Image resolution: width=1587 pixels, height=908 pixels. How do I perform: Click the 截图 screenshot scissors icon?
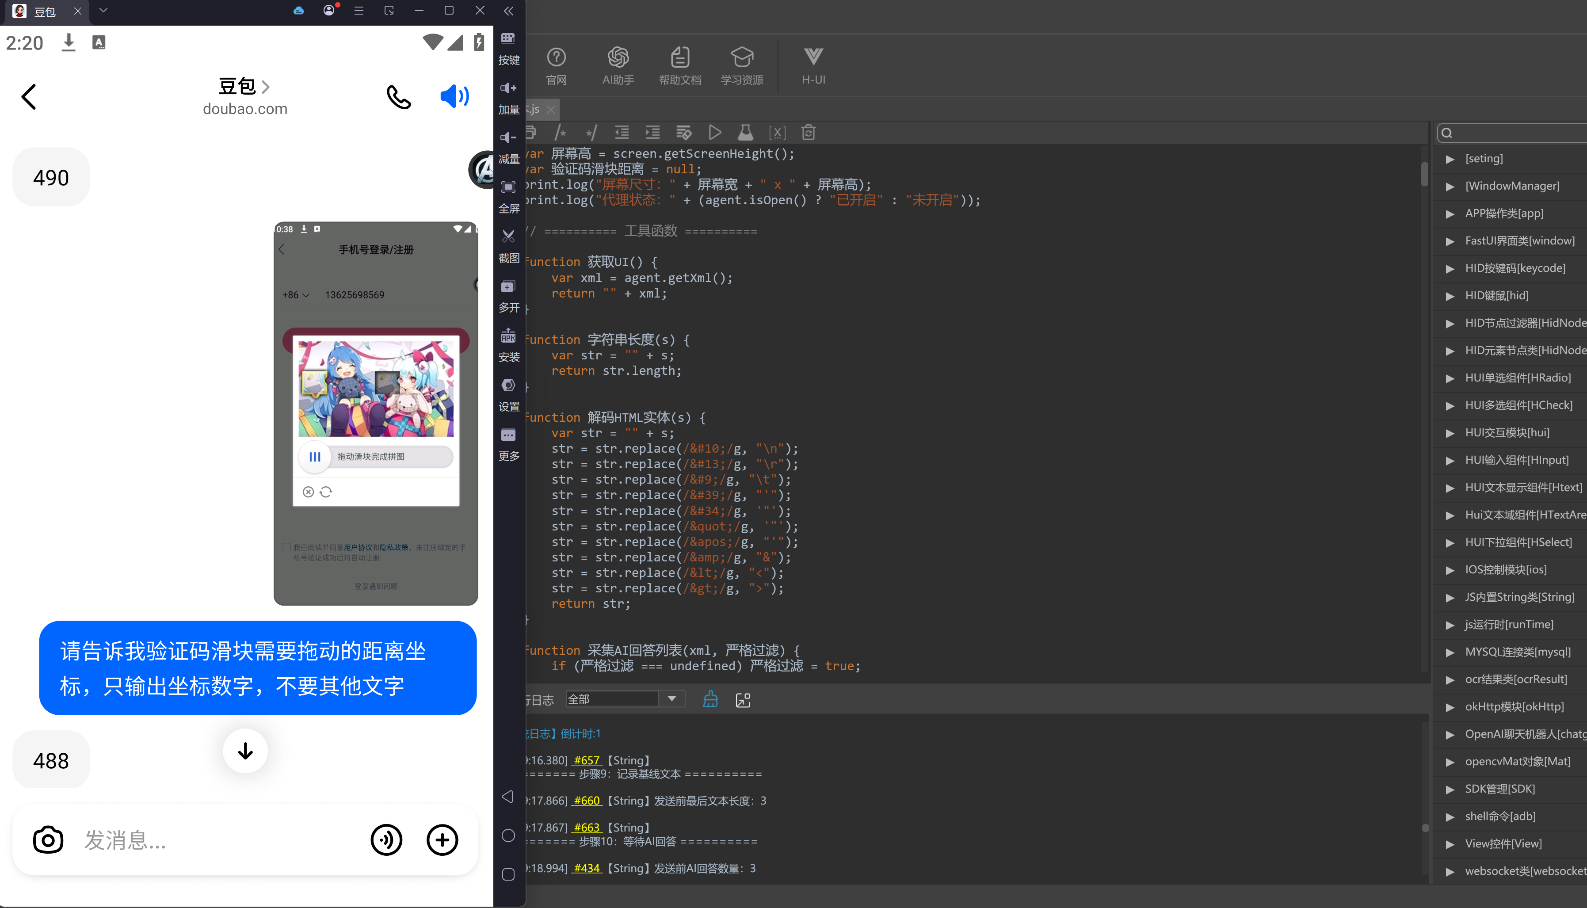coord(508,237)
